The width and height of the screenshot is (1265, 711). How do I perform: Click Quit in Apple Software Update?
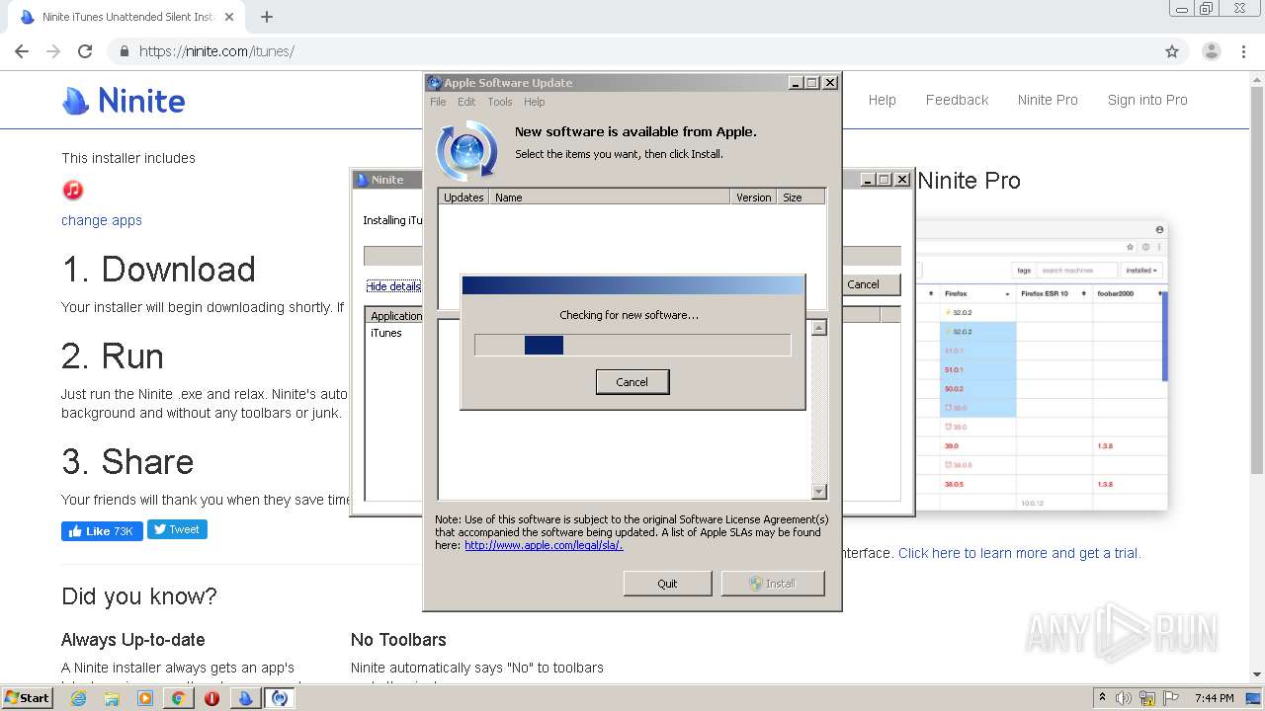click(x=667, y=583)
